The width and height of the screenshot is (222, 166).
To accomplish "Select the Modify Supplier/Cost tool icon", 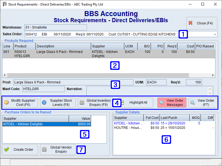I will pos(7,103).
